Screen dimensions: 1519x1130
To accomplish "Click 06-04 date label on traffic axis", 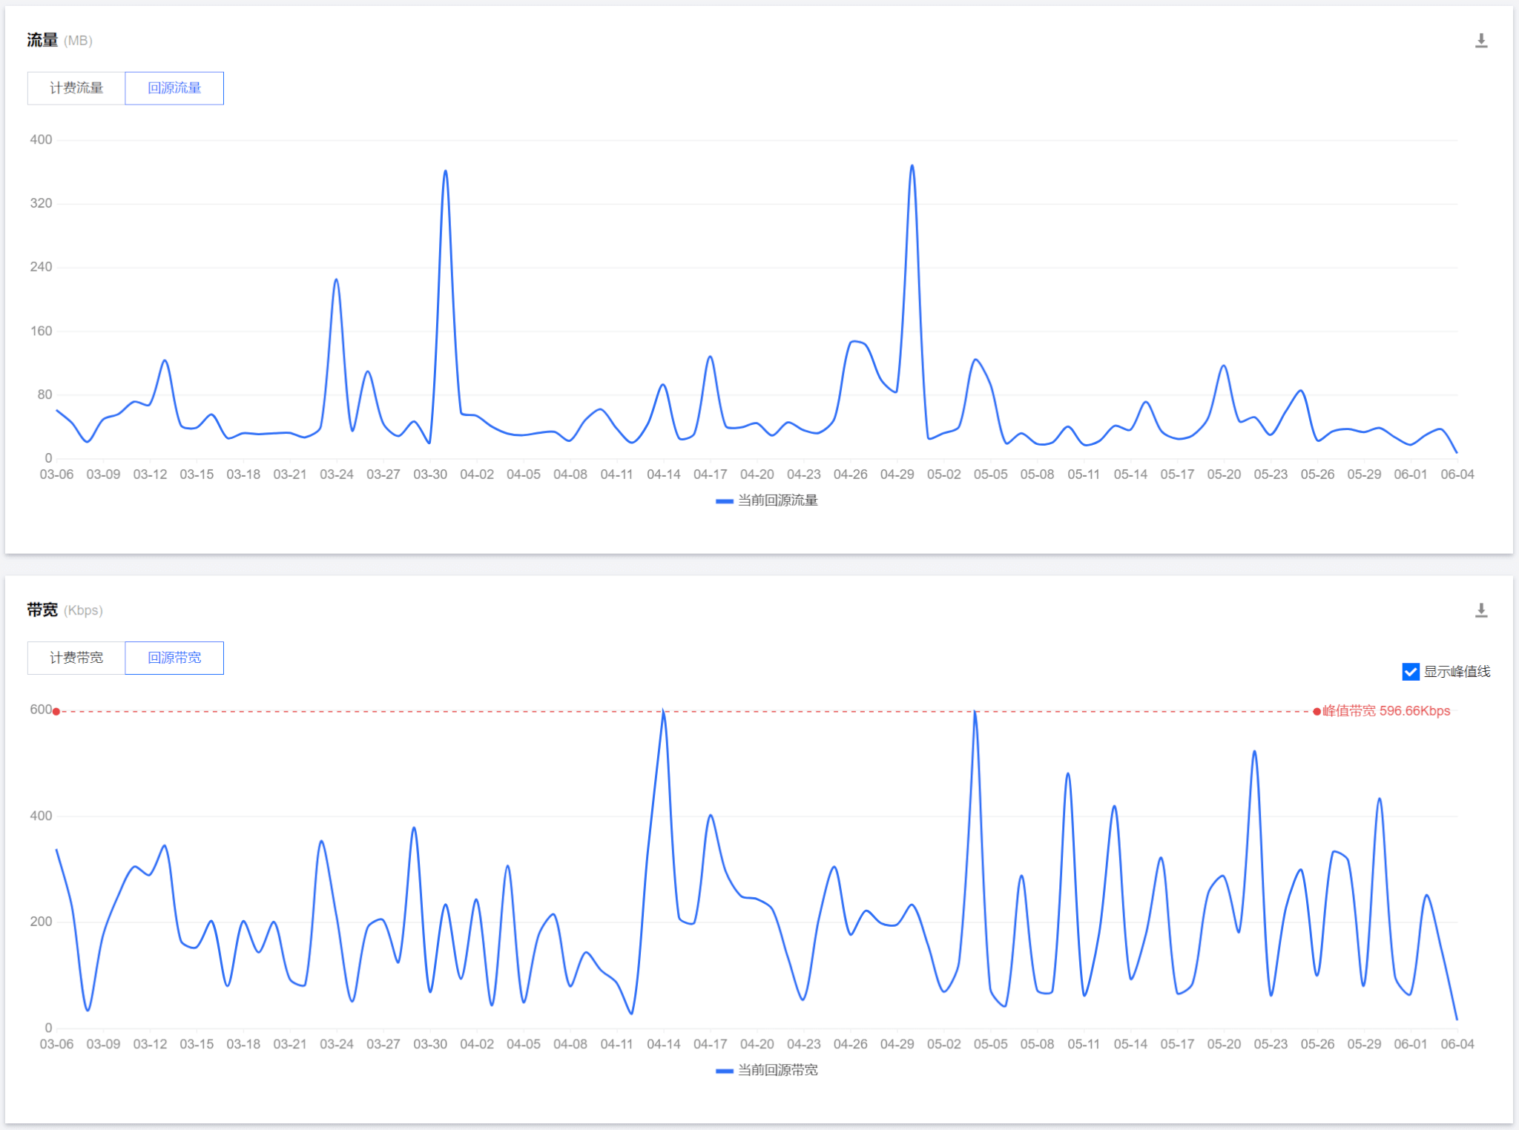I will click(x=1457, y=475).
